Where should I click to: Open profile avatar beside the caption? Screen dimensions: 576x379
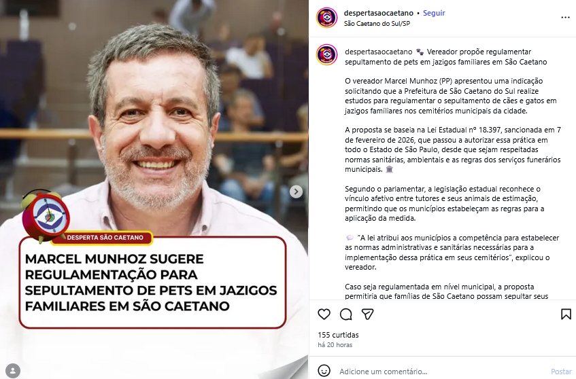[x=326, y=54]
